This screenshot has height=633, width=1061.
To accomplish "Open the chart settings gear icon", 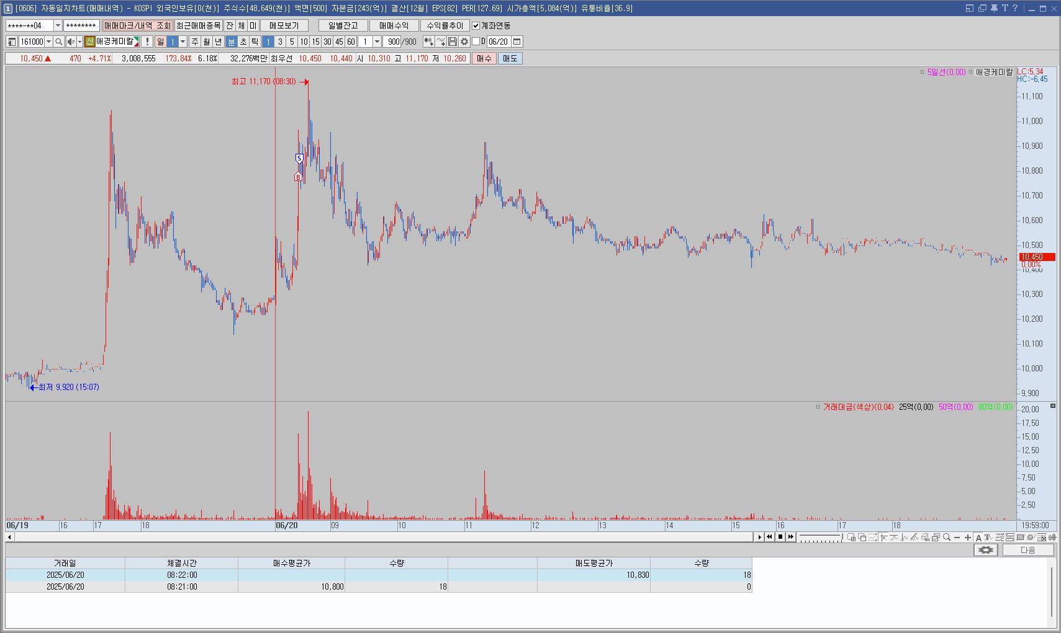I will [464, 42].
